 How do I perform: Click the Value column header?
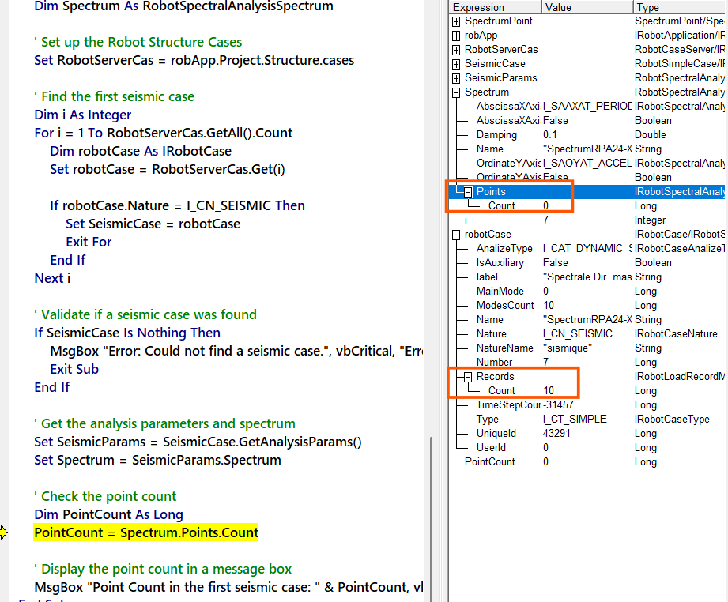[x=587, y=7]
